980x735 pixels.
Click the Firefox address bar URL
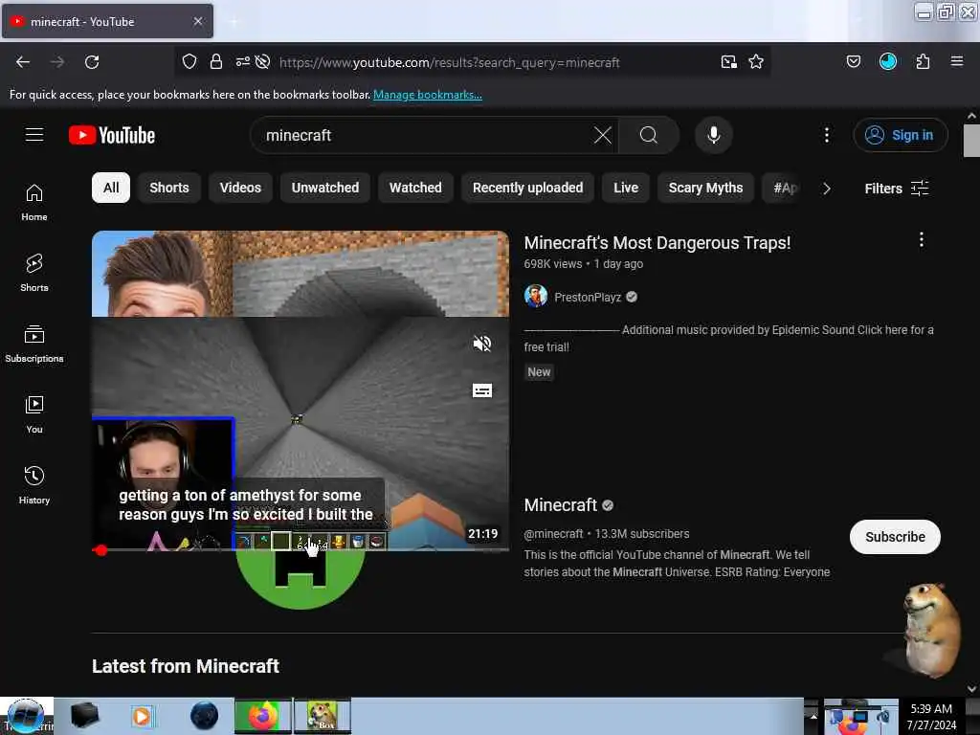(x=450, y=62)
